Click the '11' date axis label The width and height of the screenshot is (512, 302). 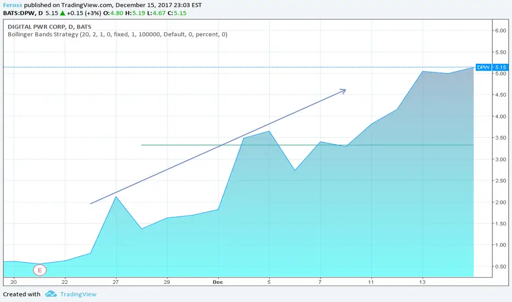point(371,282)
